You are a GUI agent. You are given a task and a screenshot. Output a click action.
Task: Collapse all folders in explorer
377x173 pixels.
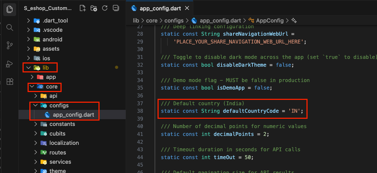click(x=115, y=8)
